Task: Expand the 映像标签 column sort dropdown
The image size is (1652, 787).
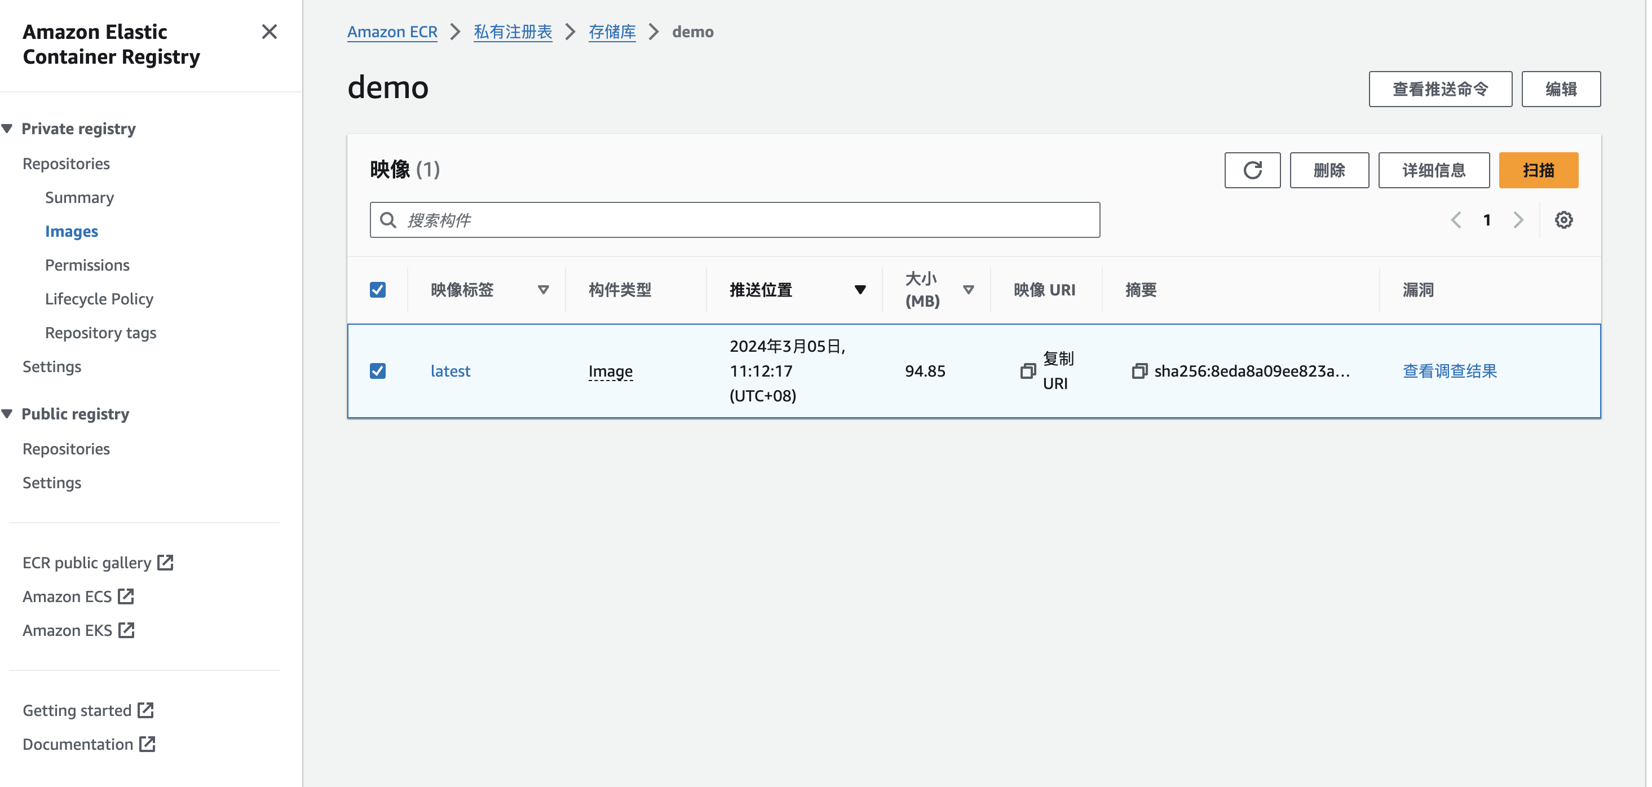Action: (544, 290)
